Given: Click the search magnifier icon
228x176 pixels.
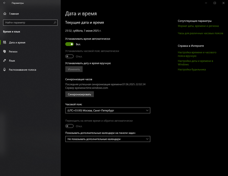Looking at the screenshot, I should pos(55,23).
